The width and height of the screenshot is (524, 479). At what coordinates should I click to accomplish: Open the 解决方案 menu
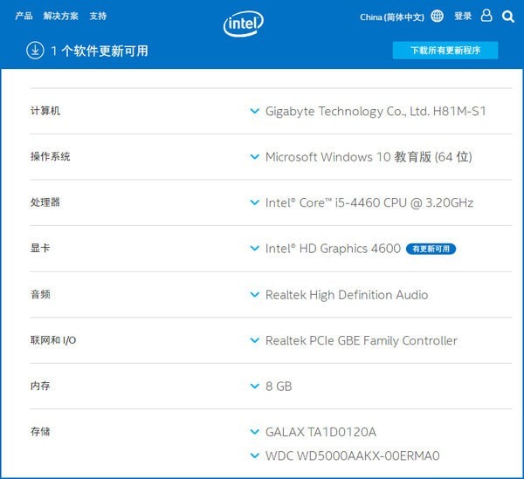60,16
